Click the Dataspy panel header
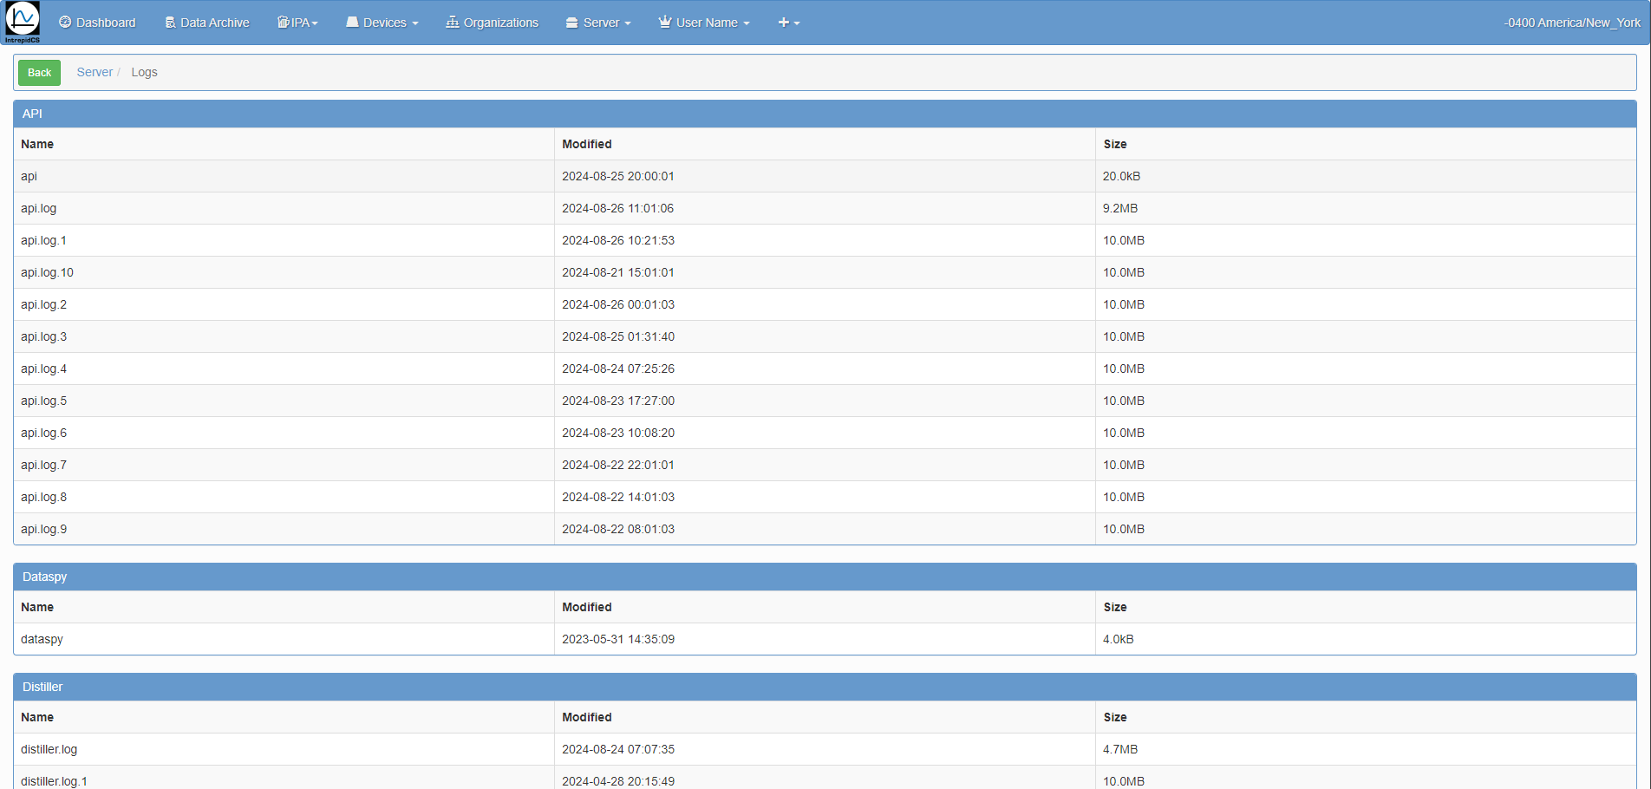The height and width of the screenshot is (789, 1651). tap(825, 577)
